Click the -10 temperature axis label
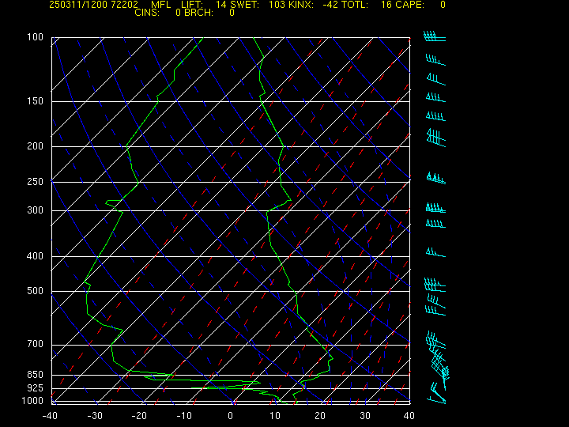569x427 pixels. pyautogui.click(x=184, y=416)
